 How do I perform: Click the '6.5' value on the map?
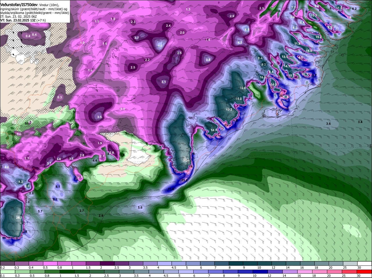tap(247, 30)
